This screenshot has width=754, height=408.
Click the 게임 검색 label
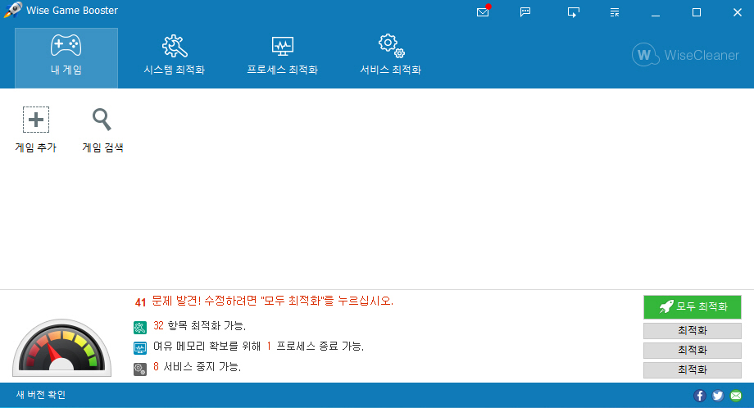pos(102,147)
